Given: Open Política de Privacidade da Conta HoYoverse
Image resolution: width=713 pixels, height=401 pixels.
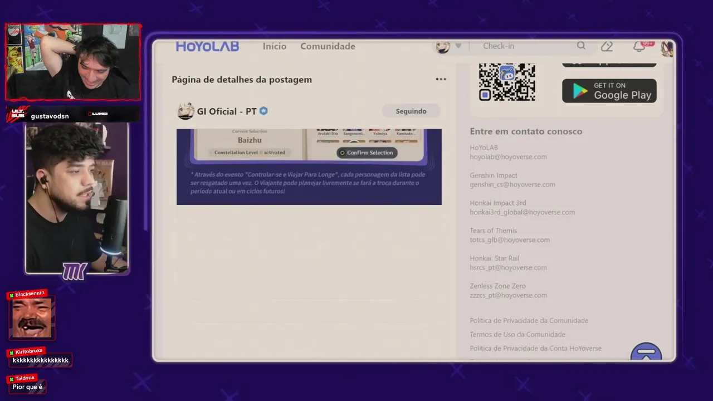Looking at the screenshot, I should (x=535, y=348).
